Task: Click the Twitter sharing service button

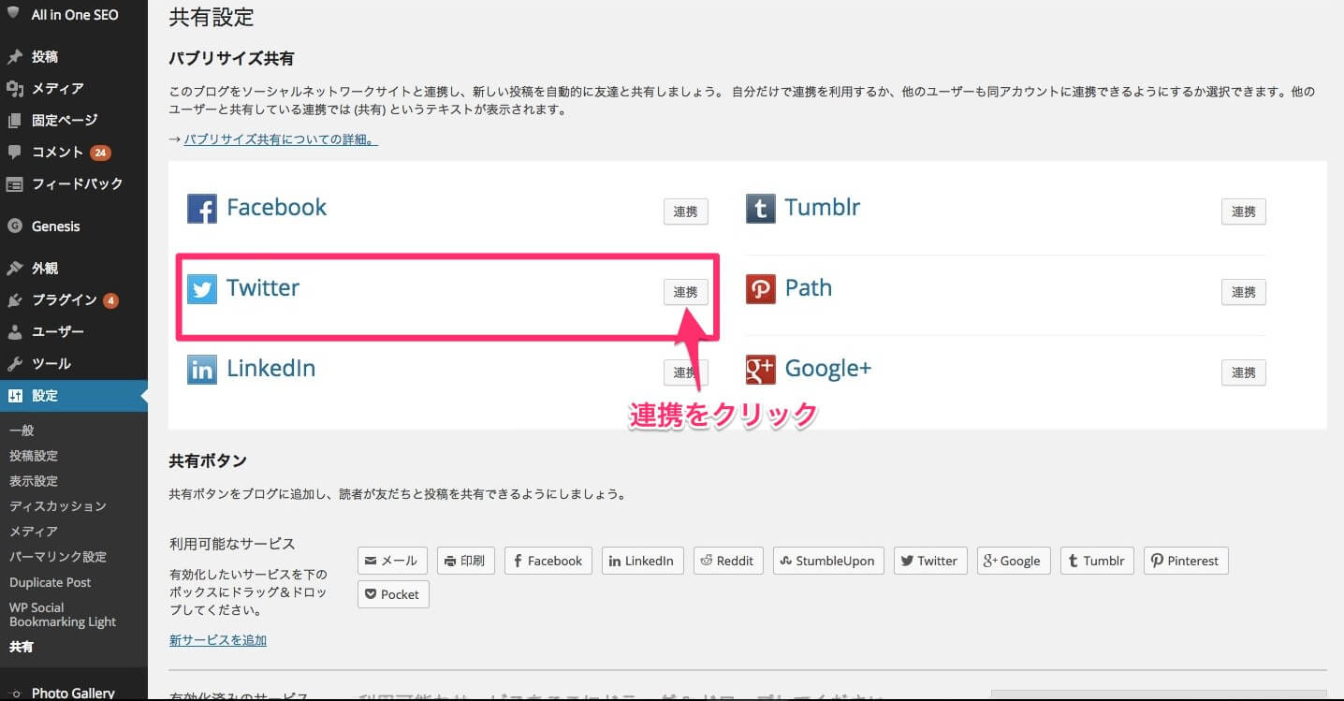Action: (930, 561)
